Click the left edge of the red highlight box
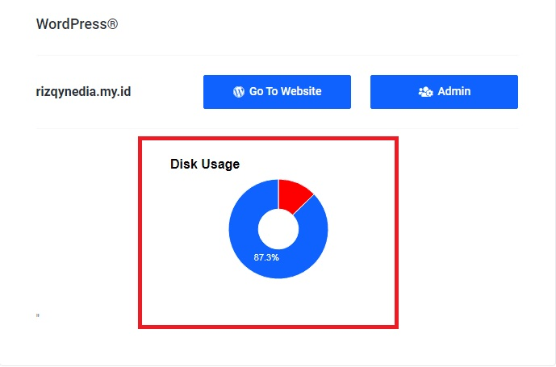The height and width of the screenshot is (367, 556). click(x=140, y=232)
